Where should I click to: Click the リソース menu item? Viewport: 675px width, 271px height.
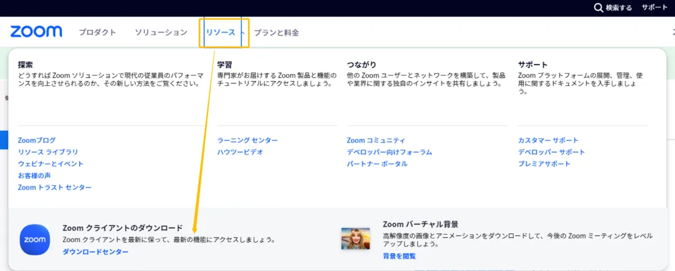[220, 32]
